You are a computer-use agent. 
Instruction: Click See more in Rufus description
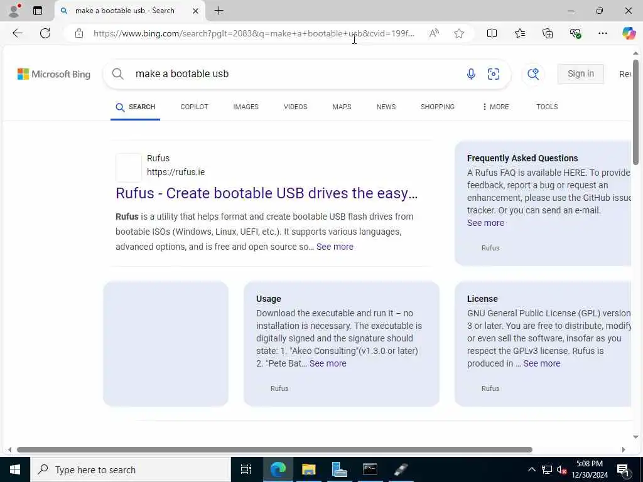point(335,247)
